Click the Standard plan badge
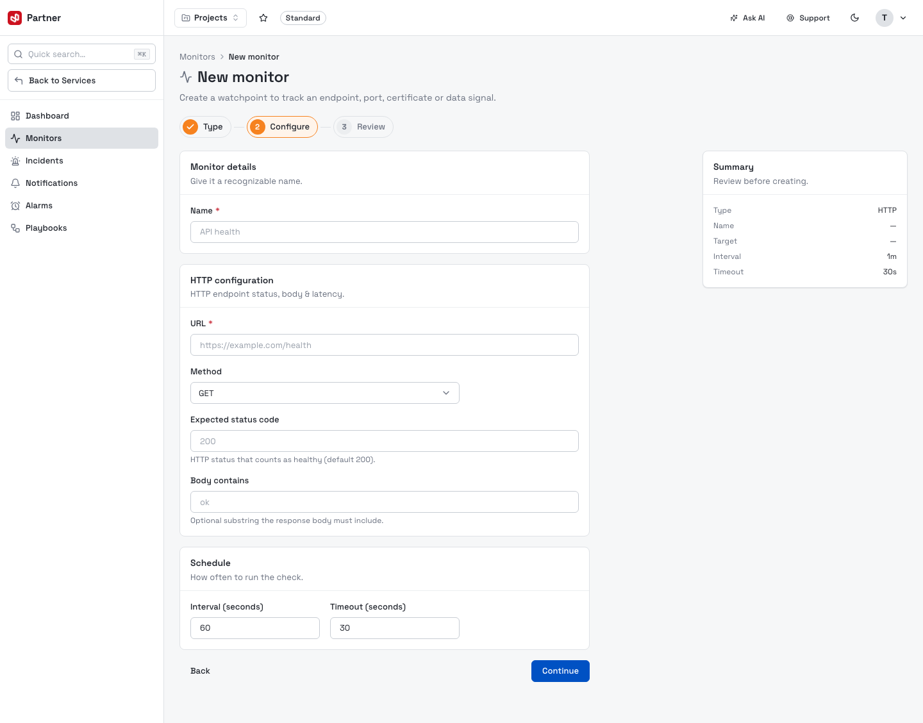This screenshot has height=723, width=923. pyautogui.click(x=303, y=18)
